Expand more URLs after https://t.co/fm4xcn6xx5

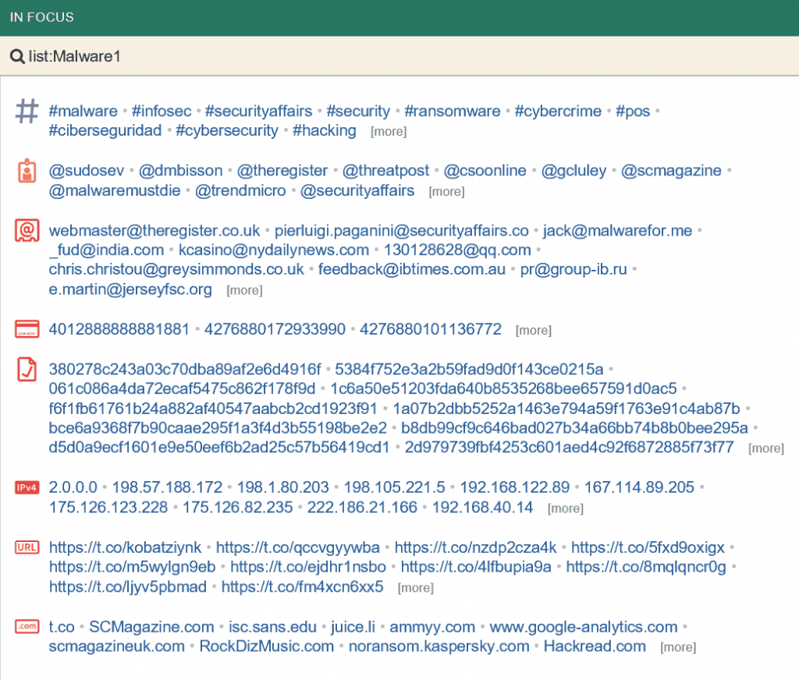416,588
